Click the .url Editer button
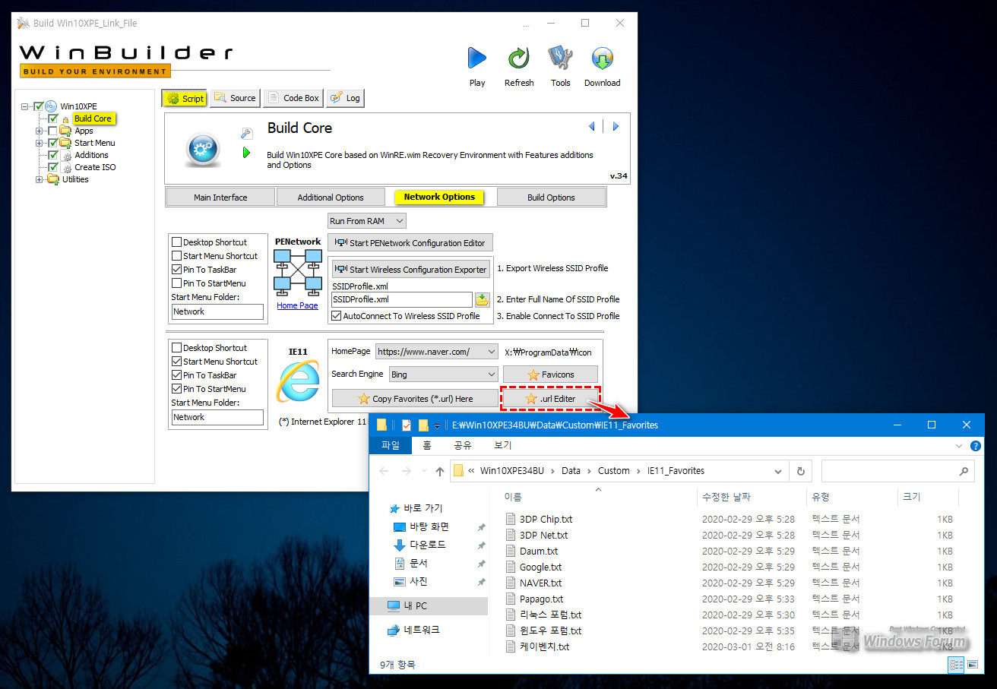The width and height of the screenshot is (997, 689). (x=550, y=398)
